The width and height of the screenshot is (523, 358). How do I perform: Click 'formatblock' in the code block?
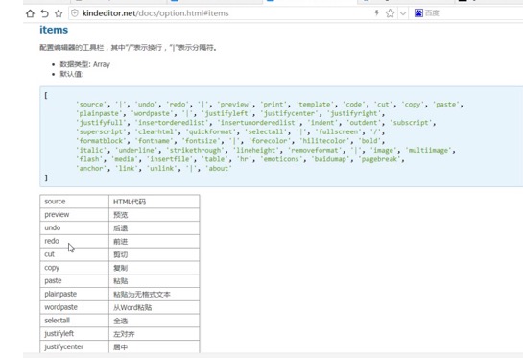102,141
